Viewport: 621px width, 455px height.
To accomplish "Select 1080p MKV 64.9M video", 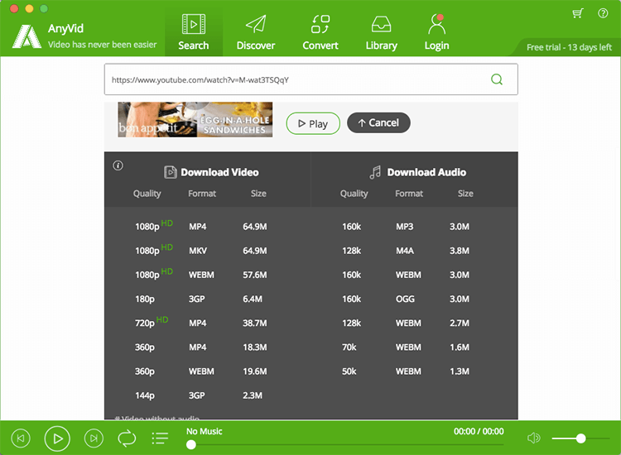I will point(208,251).
